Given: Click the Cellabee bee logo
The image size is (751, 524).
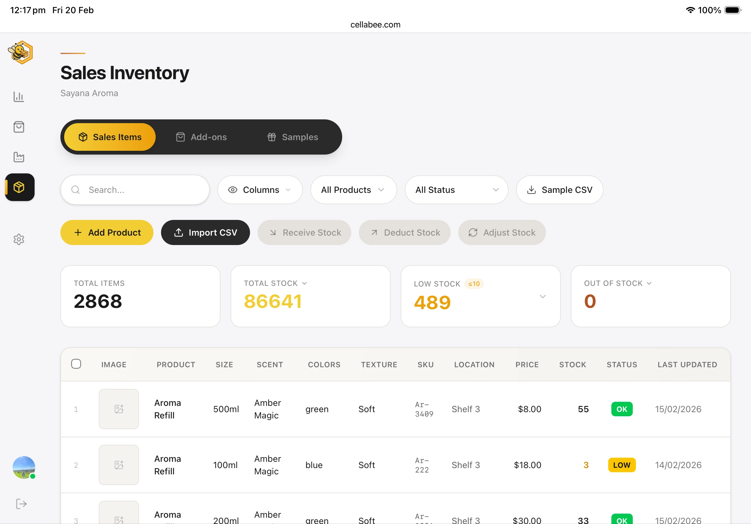Looking at the screenshot, I should point(20,52).
